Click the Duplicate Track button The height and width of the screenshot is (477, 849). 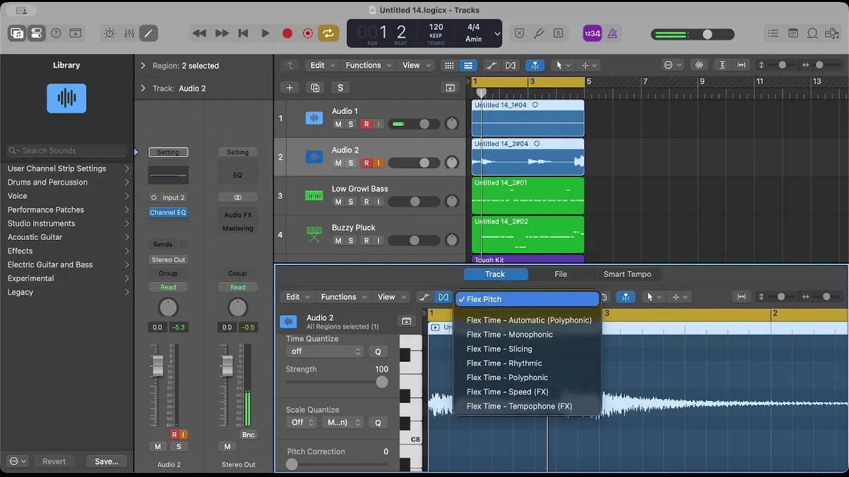pos(315,87)
